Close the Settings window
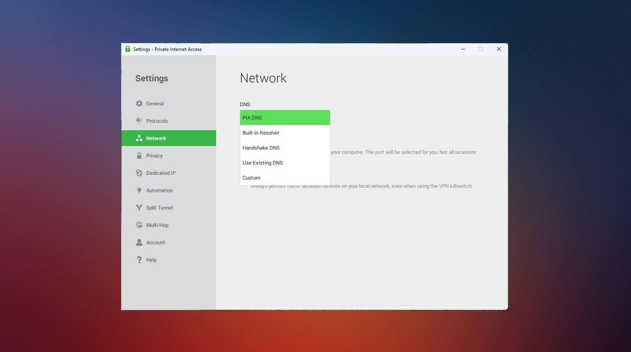The height and width of the screenshot is (352, 631). [x=499, y=49]
